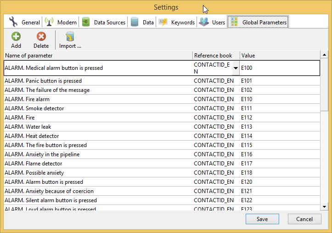Click the vertical scrollbar thumb

tap(324, 85)
